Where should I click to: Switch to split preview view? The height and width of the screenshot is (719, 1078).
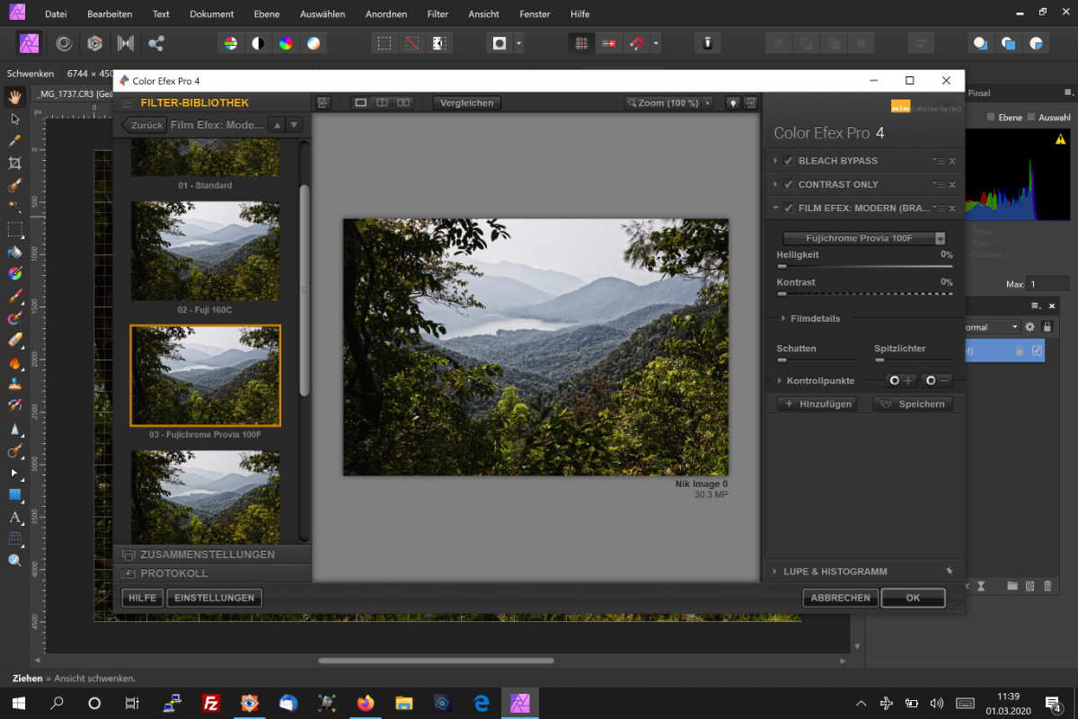pyautogui.click(x=382, y=103)
